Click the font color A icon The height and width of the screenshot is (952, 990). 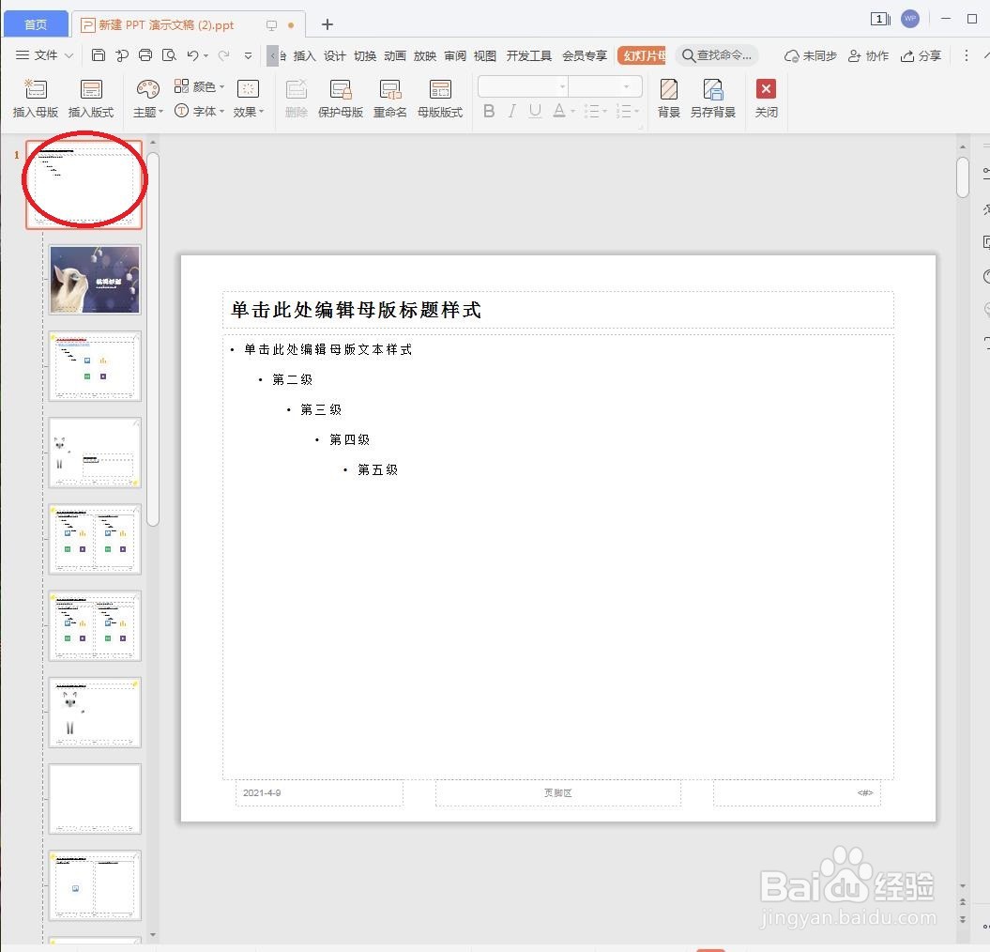tap(558, 112)
